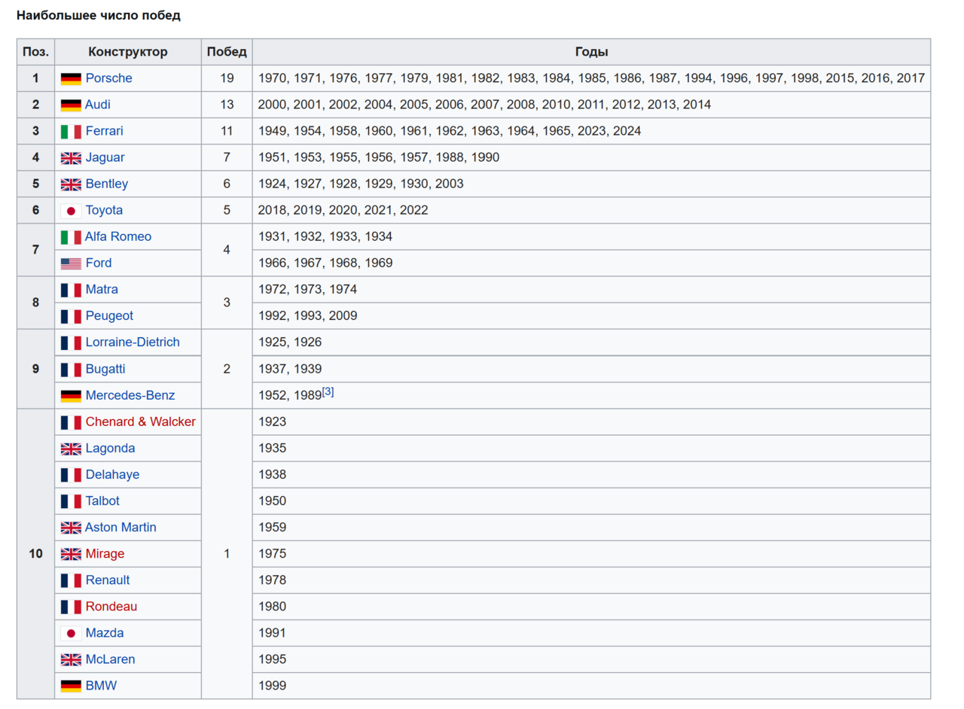Open the BMW link
Viewport: 964px width, 709px height.
102,685
